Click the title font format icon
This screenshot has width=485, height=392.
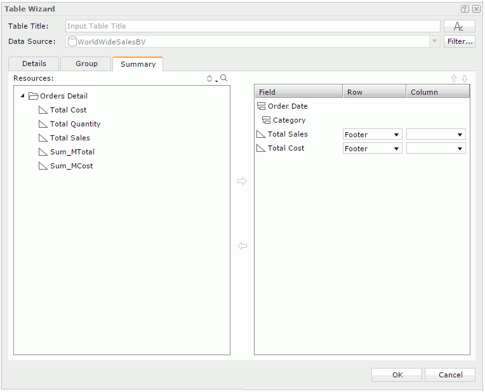tap(459, 26)
